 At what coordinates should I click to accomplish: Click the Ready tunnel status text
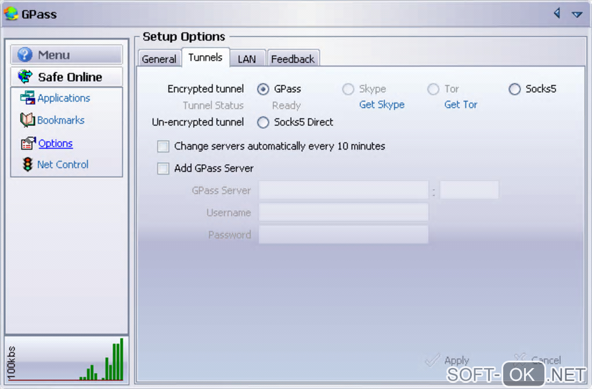[286, 106]
